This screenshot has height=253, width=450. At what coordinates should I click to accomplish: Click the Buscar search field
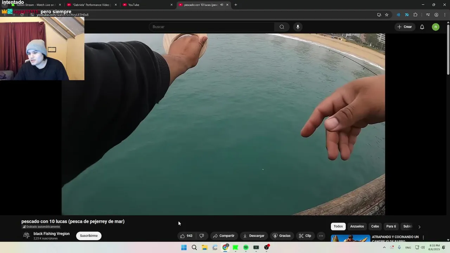212,27
